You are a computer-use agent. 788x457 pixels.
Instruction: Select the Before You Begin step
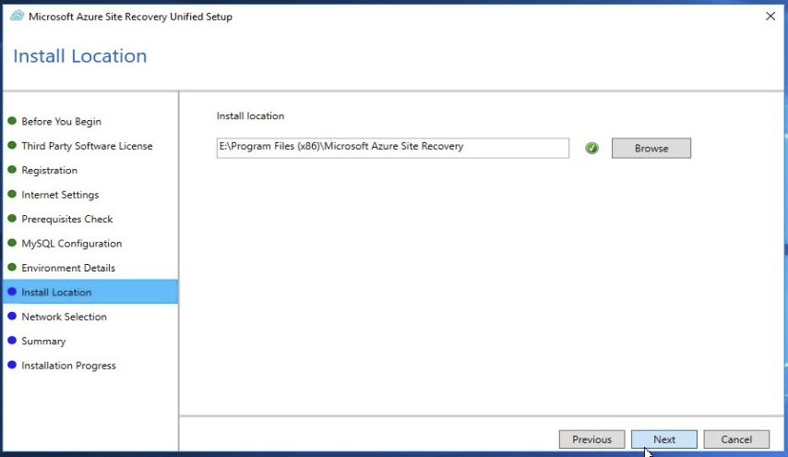[x=61, y=121]
